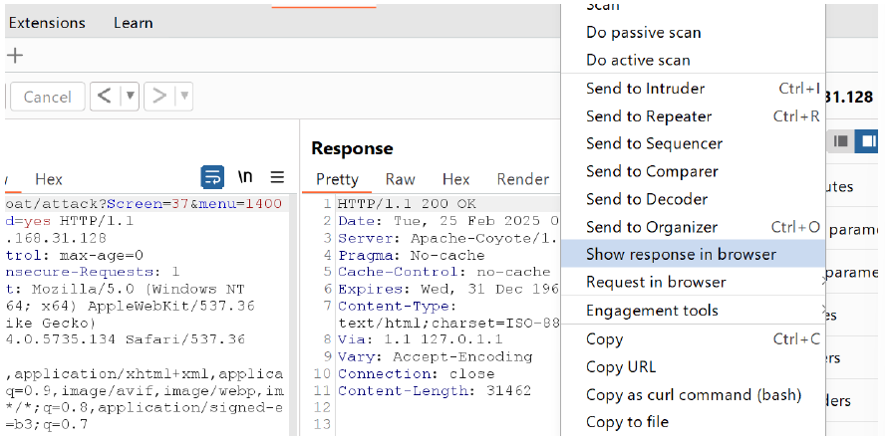This screenshot has height=440, width=889.
Task: Toggle show non-printable characters \n icon
Action: (x=245, y=178)
